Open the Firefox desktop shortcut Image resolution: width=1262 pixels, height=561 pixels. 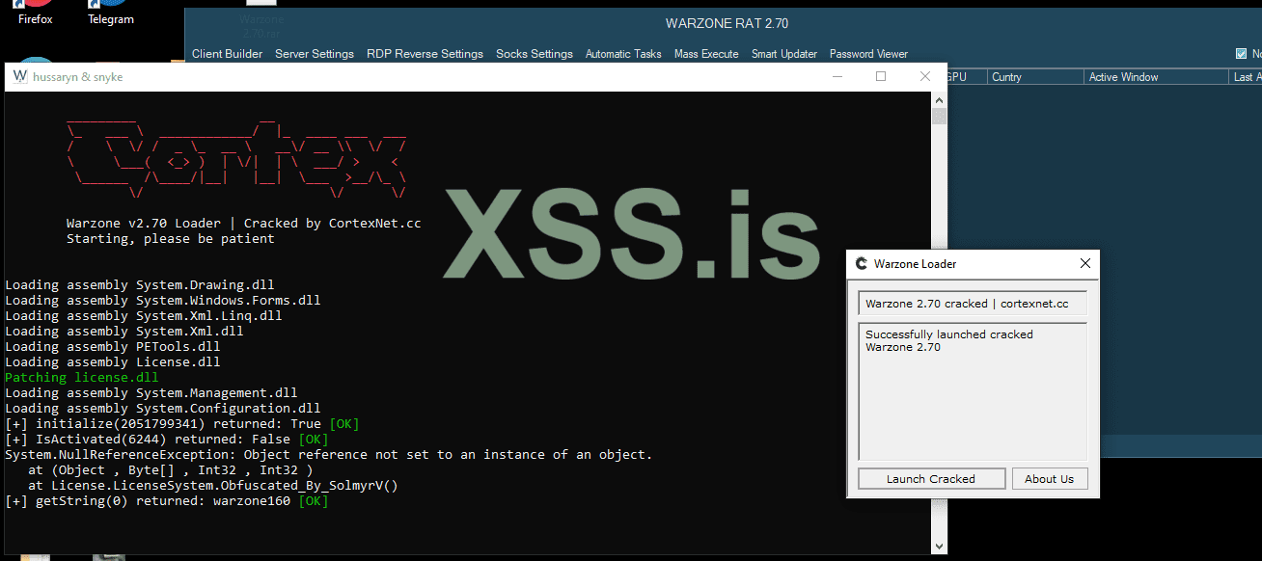click(36, 13)
